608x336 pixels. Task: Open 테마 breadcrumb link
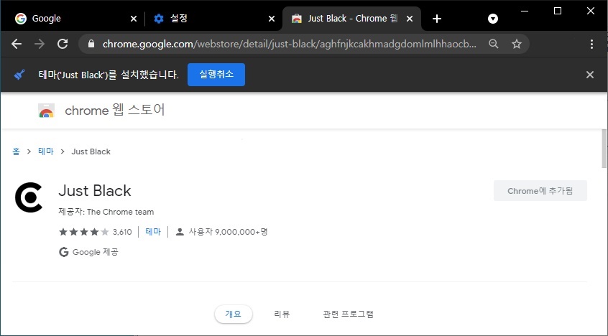tap(46, 151)
